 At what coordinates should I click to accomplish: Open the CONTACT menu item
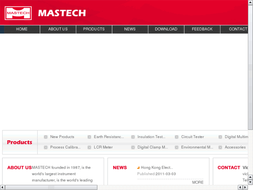click(234, 29)
